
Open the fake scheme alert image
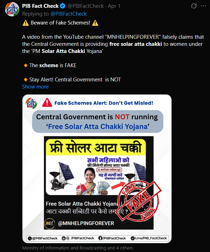(x=97, y=169)
